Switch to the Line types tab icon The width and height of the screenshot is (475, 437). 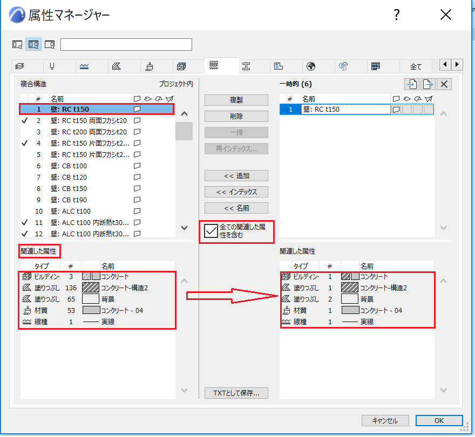84,66
